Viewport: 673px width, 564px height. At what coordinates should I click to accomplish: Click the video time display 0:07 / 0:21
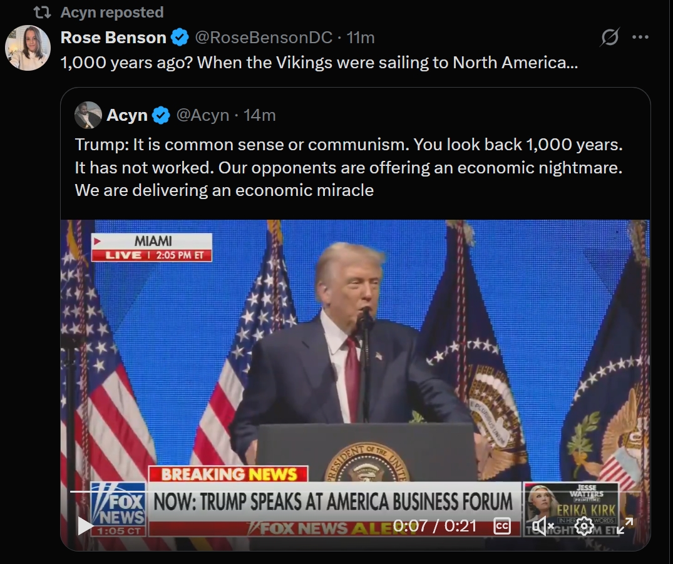coord(434,526)
